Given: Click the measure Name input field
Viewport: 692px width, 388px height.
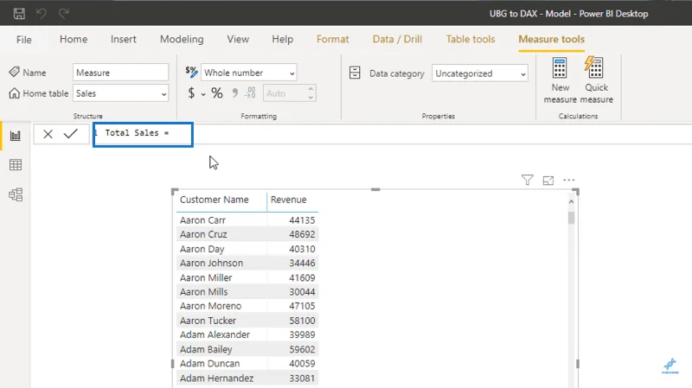Looking at the screenshot, I should [x=120, y=73].
